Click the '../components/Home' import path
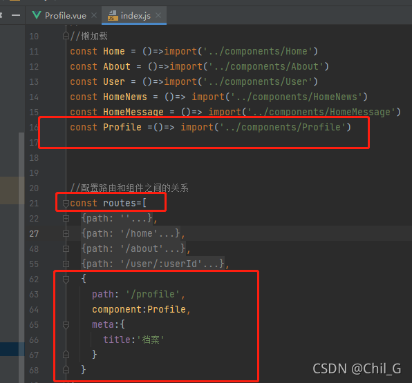This screenshot has width=412, height=383. click(x=258, y=51)
